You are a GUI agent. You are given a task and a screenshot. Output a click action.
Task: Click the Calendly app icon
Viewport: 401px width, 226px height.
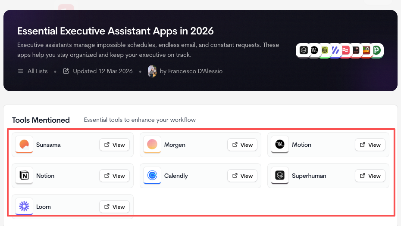tap(152, 176)
